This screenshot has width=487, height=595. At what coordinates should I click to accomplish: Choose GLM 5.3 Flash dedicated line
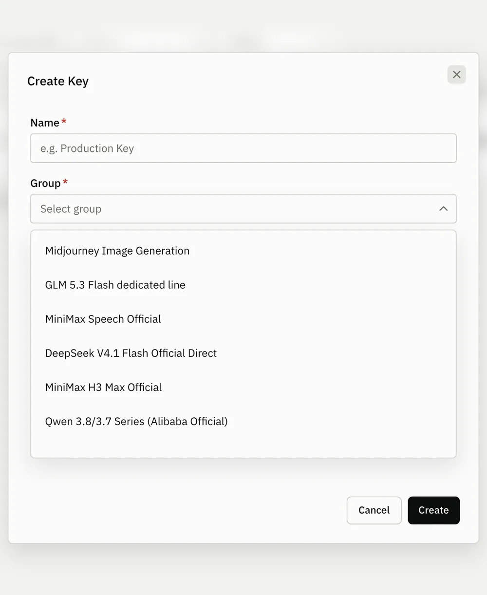243,285
